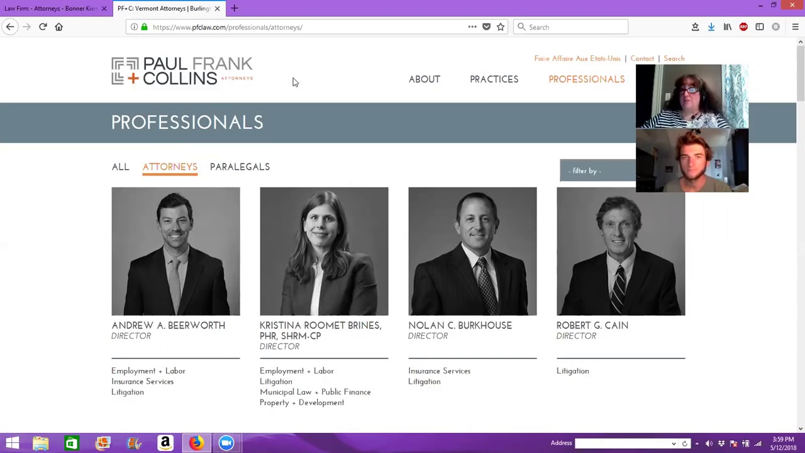
Task: Open the browser home page
Action: (x=59, y=27)
